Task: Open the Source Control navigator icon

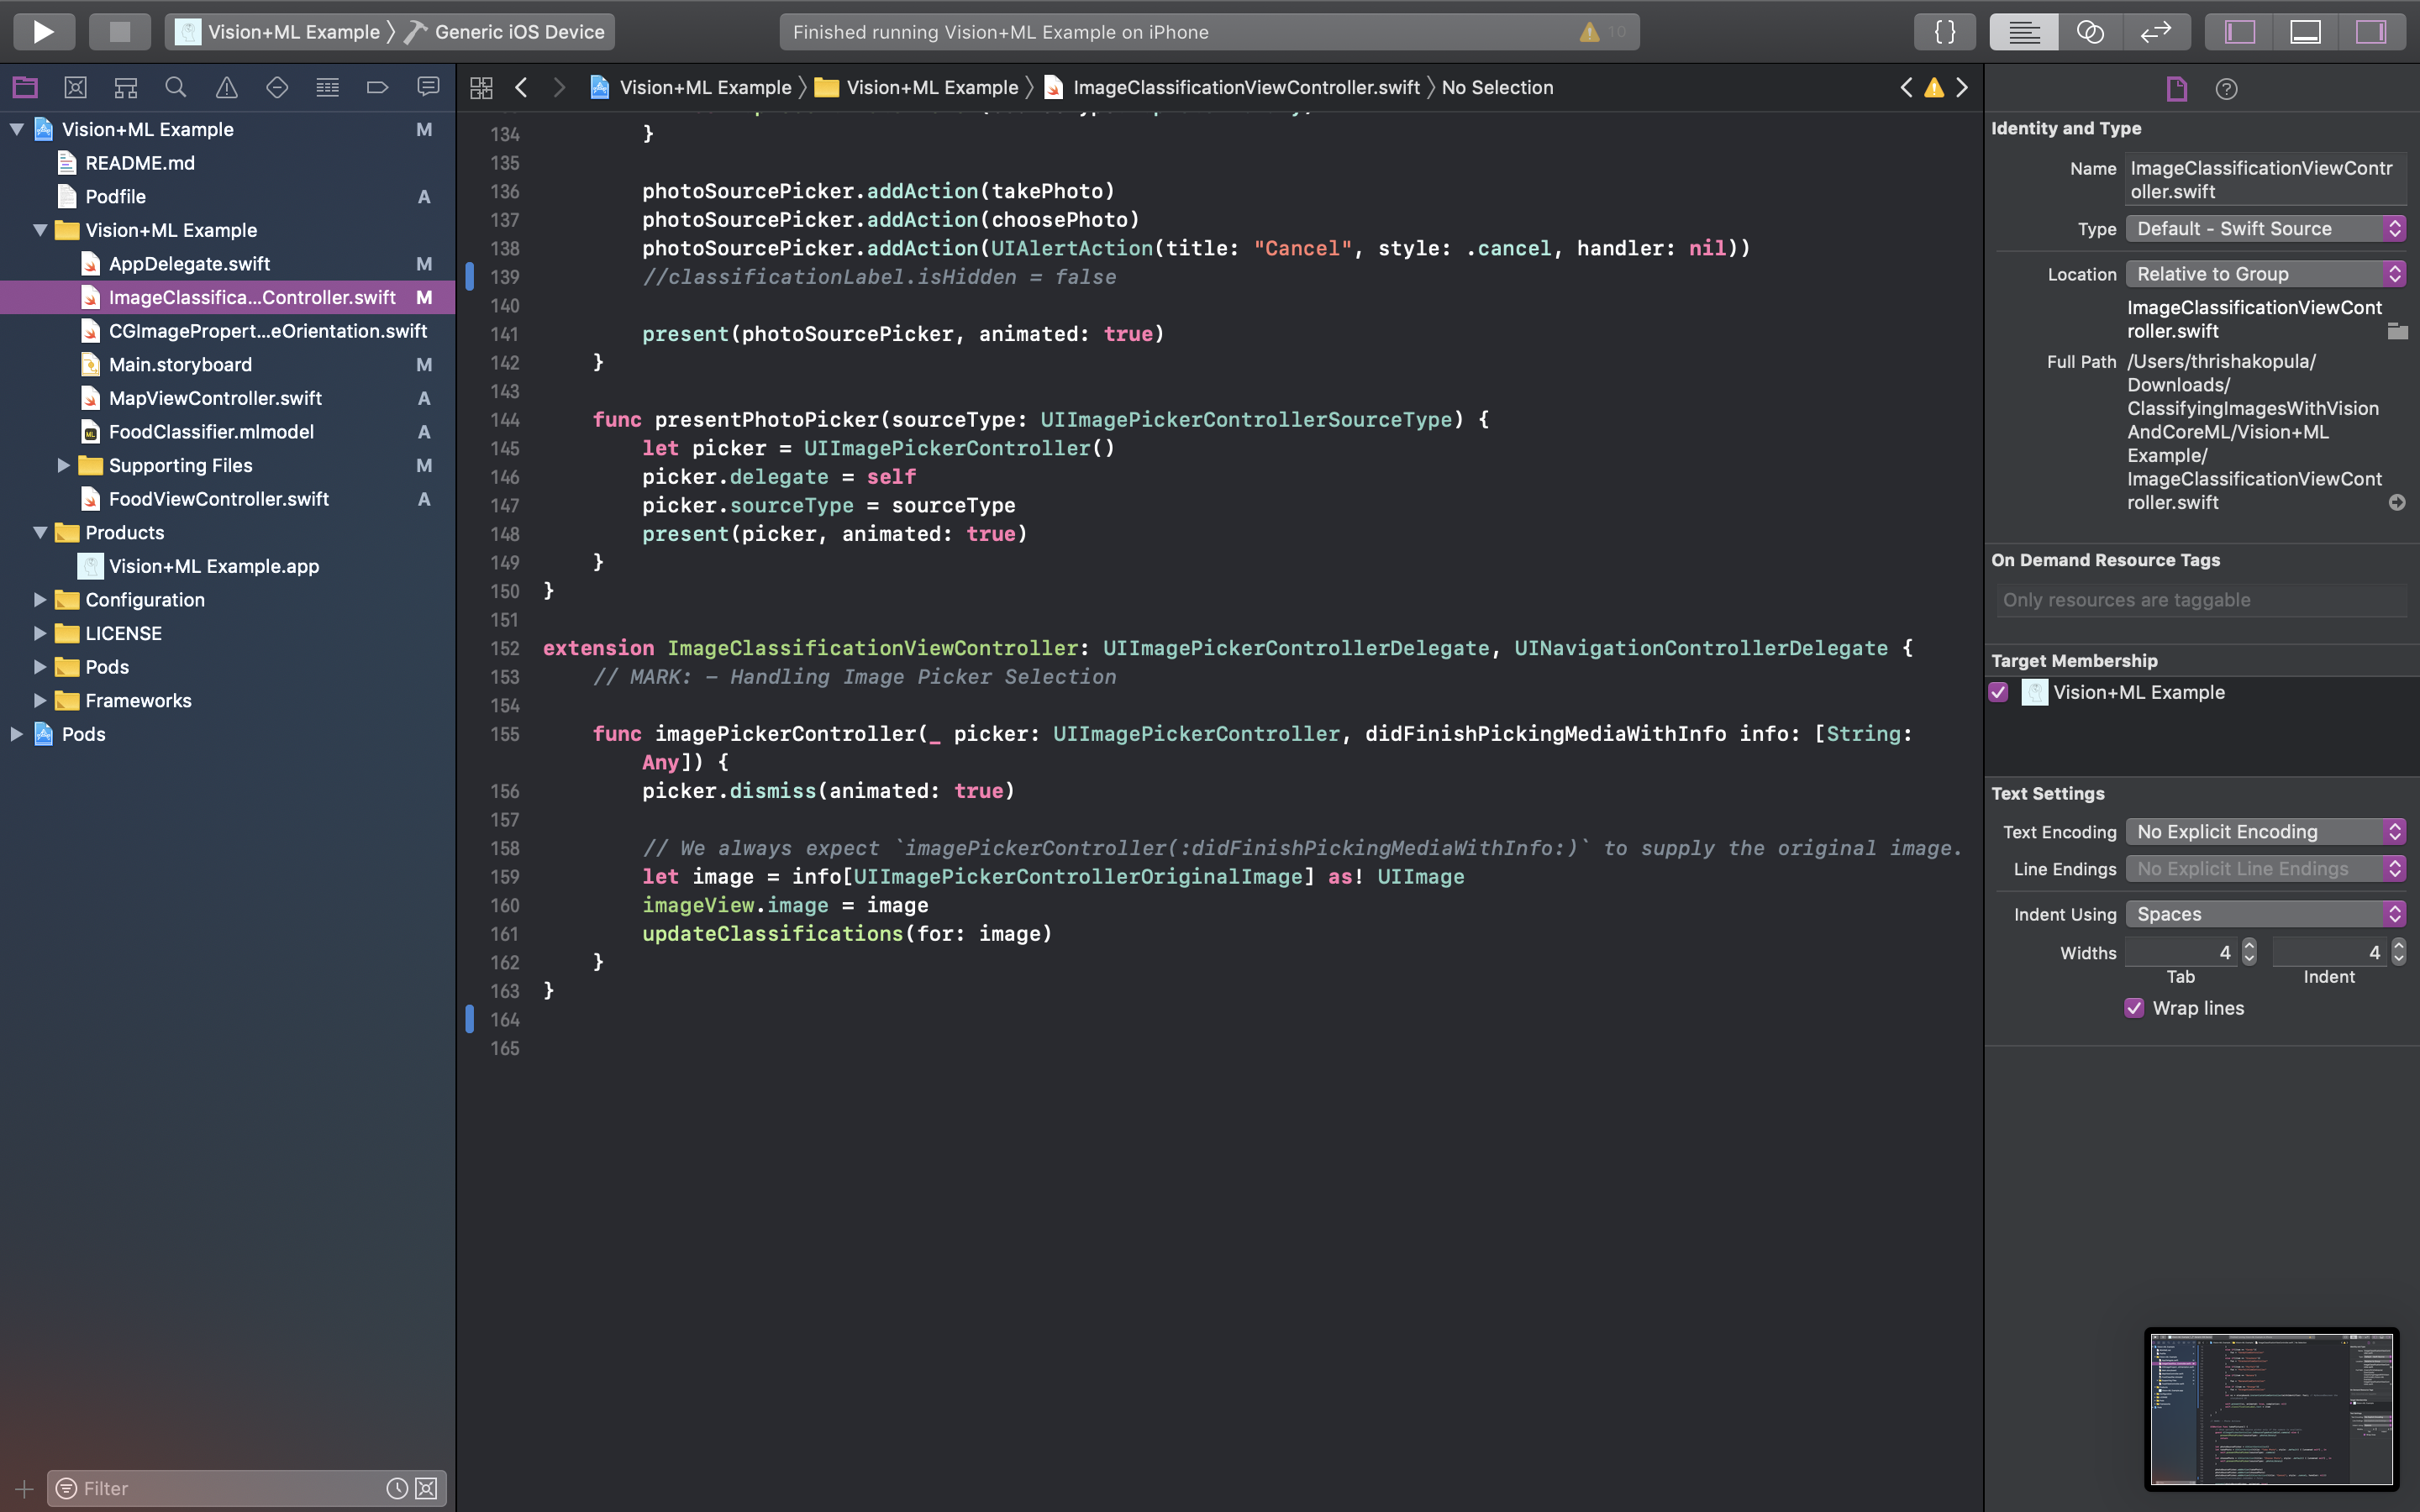Action: tap(75, 88)
